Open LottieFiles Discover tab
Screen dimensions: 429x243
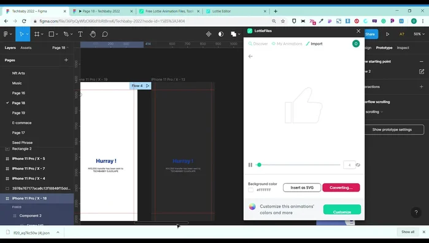point(258,43)
